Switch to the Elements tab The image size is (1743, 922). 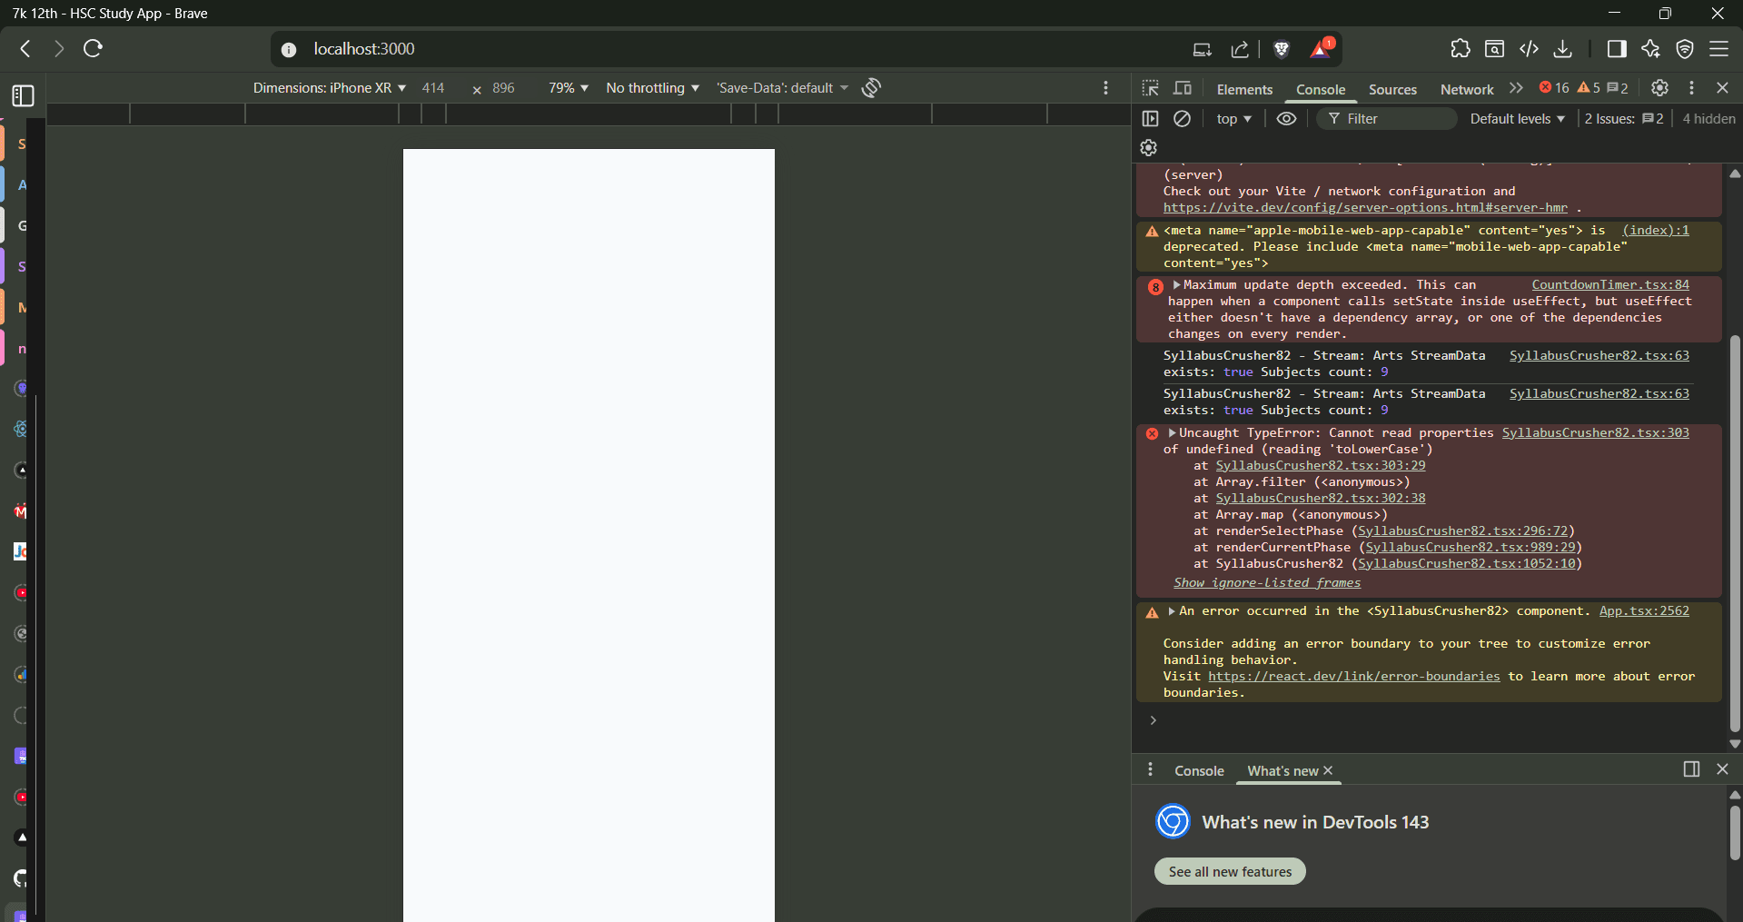pyautogui.click(x=1244, y=89)
